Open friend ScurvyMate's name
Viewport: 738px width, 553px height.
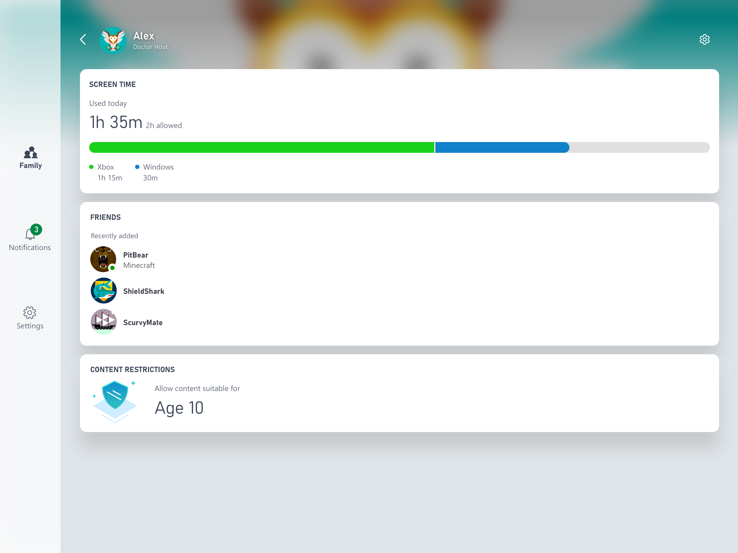click(x=143, y=322)
